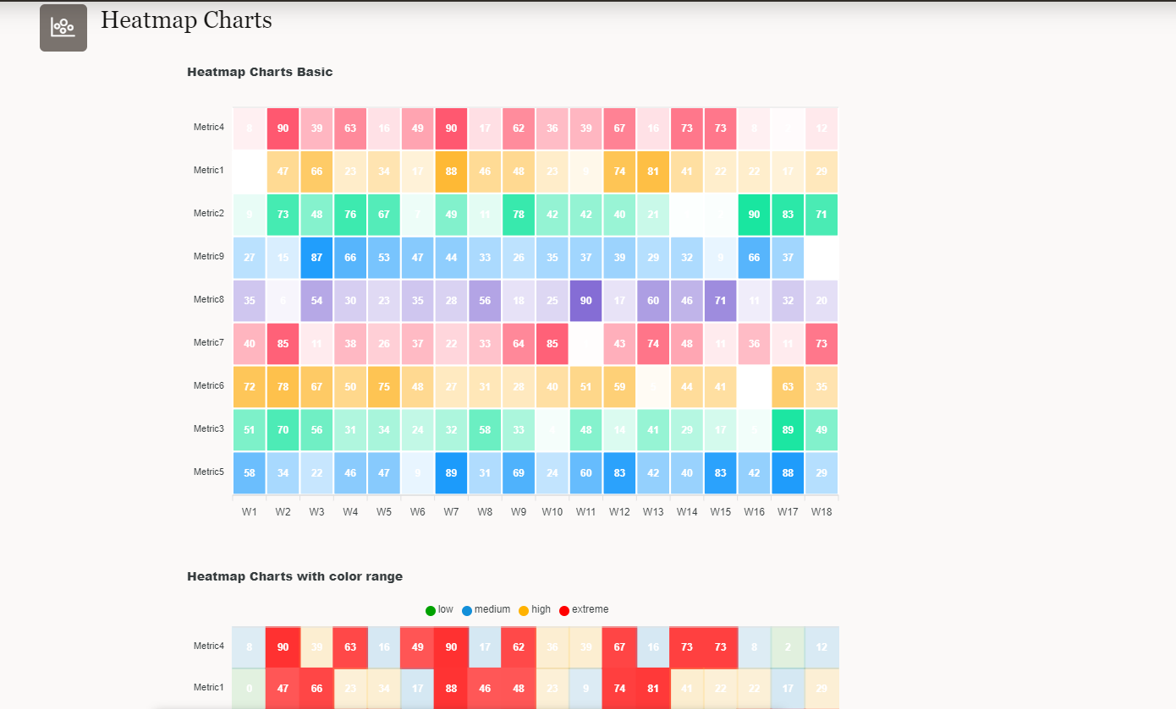The image size is (1176, 709).
Task: Click the dark blue 87 cell in Metric9
Action: pyautogui.click(x=316, y=257)
